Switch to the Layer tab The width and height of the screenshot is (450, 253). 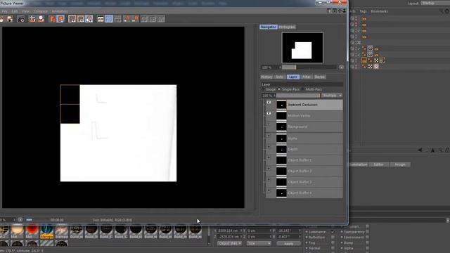pos(293,77)
